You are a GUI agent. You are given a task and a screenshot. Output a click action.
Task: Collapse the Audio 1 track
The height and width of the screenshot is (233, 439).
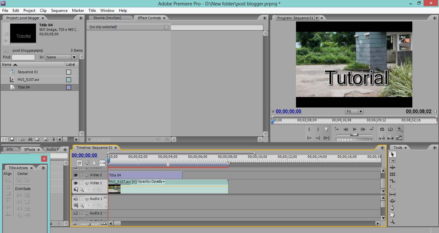point(87,199)
